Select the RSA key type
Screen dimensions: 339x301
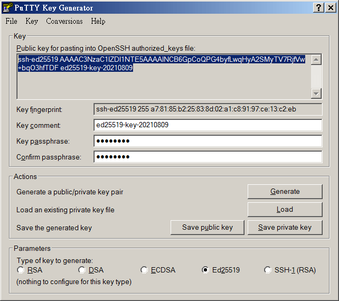[30, 270]
